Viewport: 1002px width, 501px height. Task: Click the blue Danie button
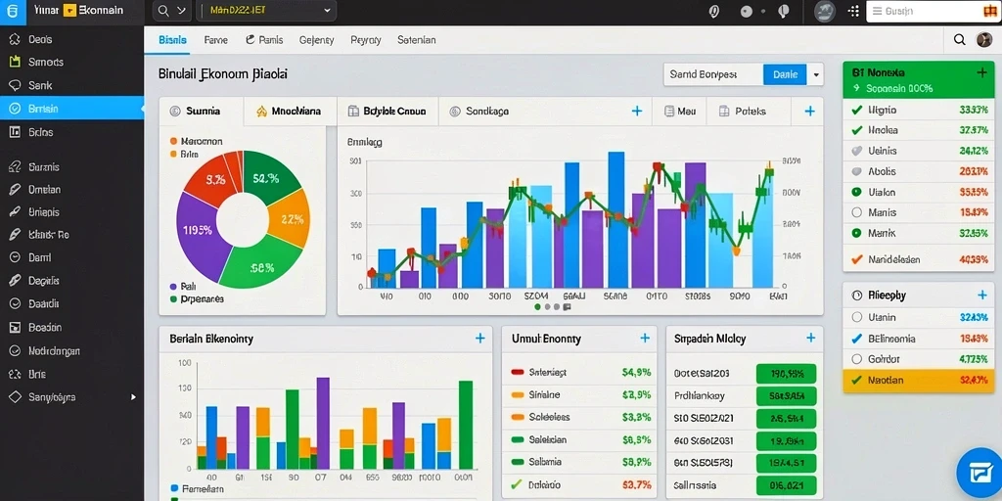[x=785, y=74]
